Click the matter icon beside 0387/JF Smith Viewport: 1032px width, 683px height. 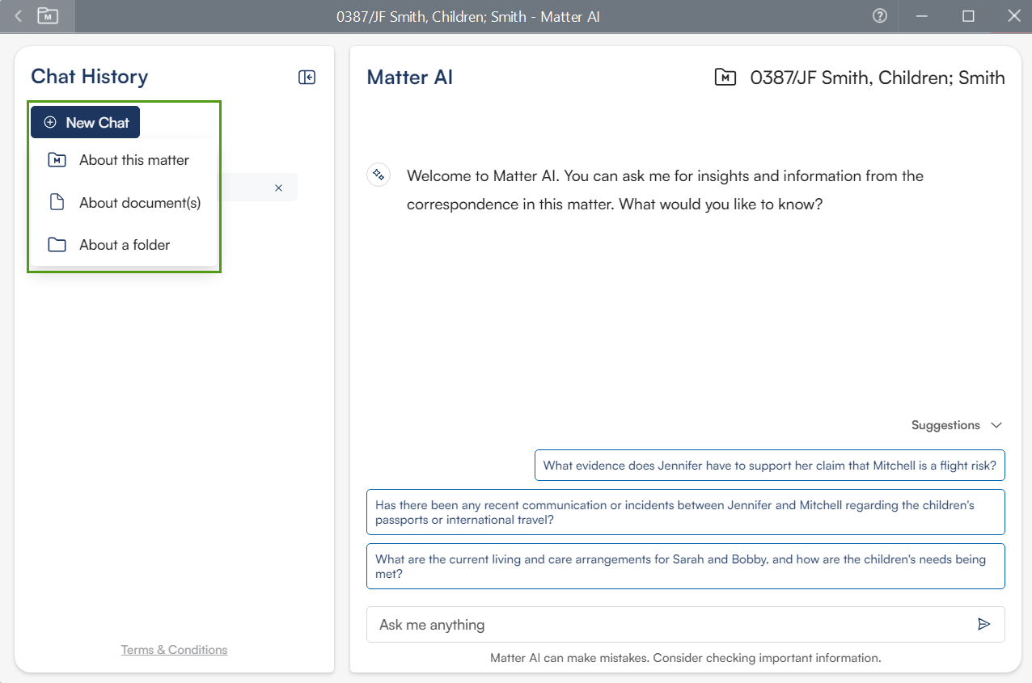coord(725,78)
